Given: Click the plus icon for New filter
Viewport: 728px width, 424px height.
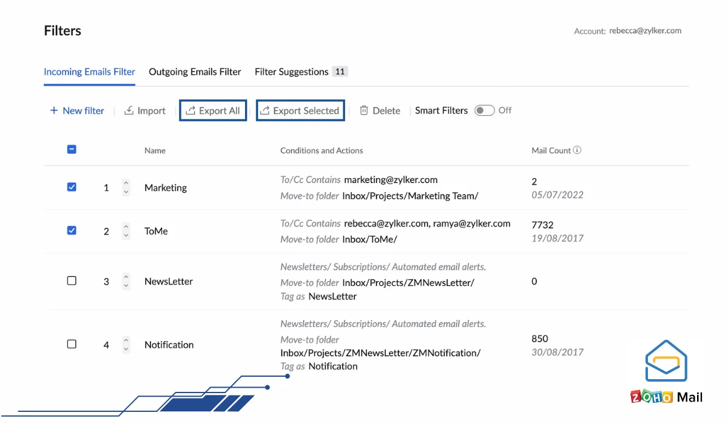Looking at the screenshot, I should point(54,110).
